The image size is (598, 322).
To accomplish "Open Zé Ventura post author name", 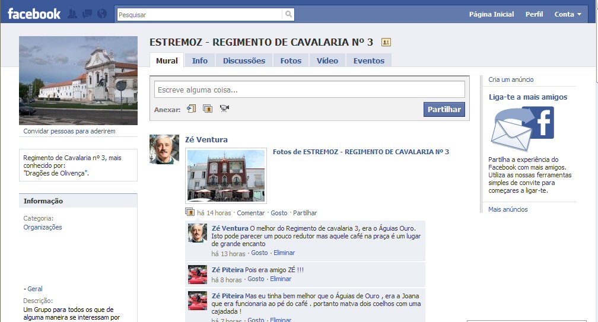I will (206, 139).
